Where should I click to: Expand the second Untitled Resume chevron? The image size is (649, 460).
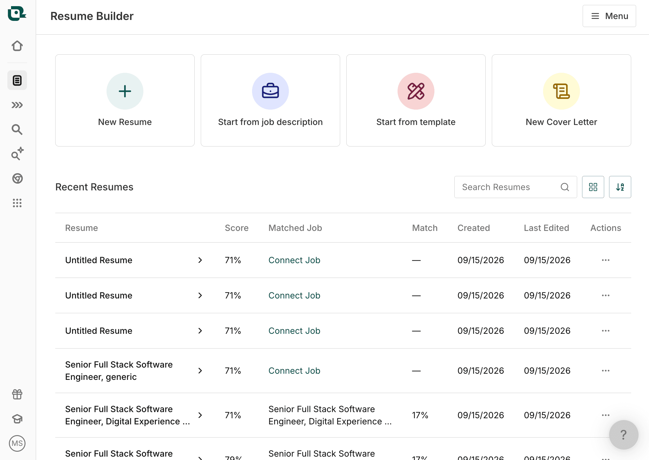(200, 295)
